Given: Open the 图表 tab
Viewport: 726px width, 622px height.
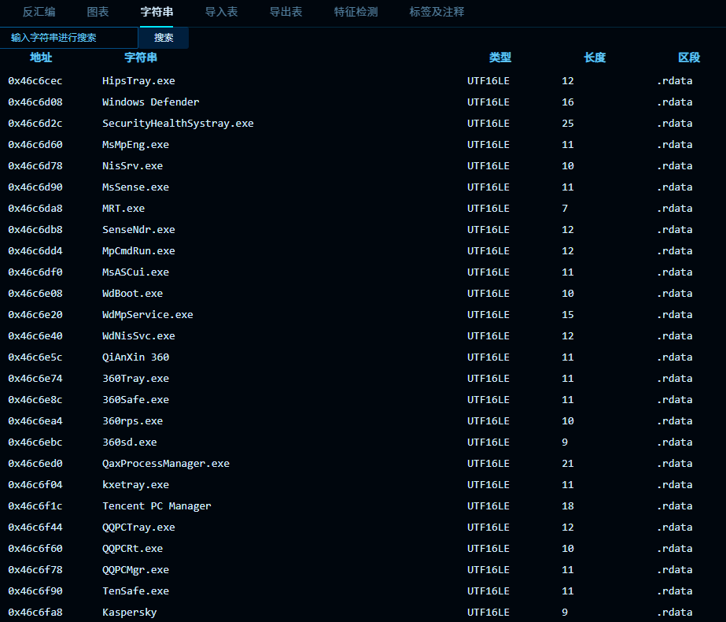Looking at the screenshot, I should pos(98,12).
